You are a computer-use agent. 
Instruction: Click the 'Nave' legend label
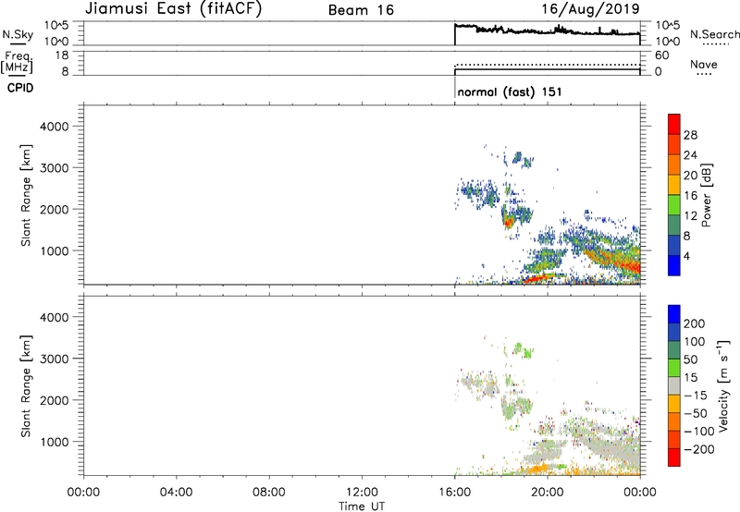(704, 64)
